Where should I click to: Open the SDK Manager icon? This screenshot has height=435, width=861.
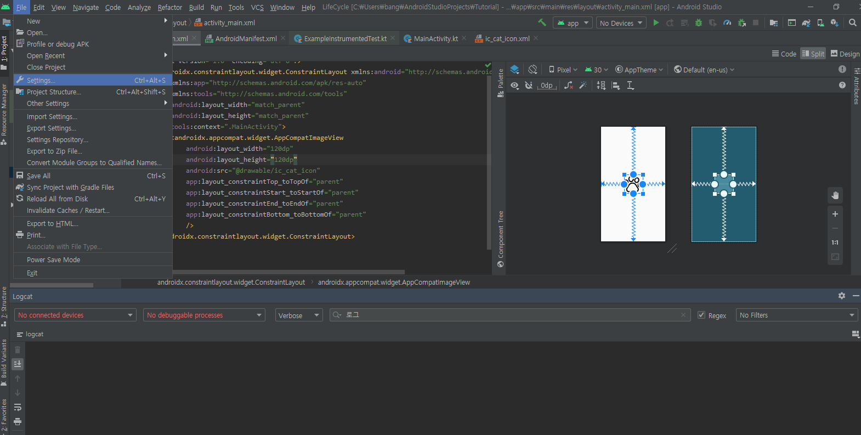[x=834, y=22]
